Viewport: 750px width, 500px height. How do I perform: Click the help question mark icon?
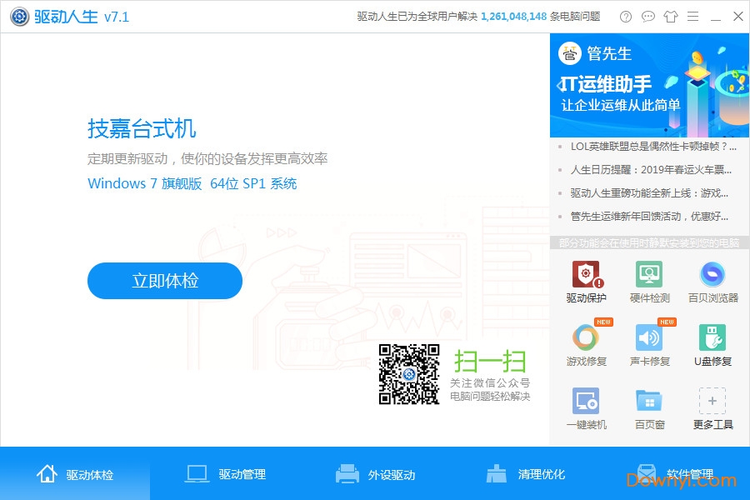point(625,16)
